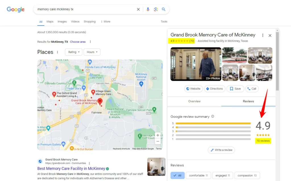Screen dimensions: 291x181
Task: Zoom in on the map
Action: click(x=158, y=135)
